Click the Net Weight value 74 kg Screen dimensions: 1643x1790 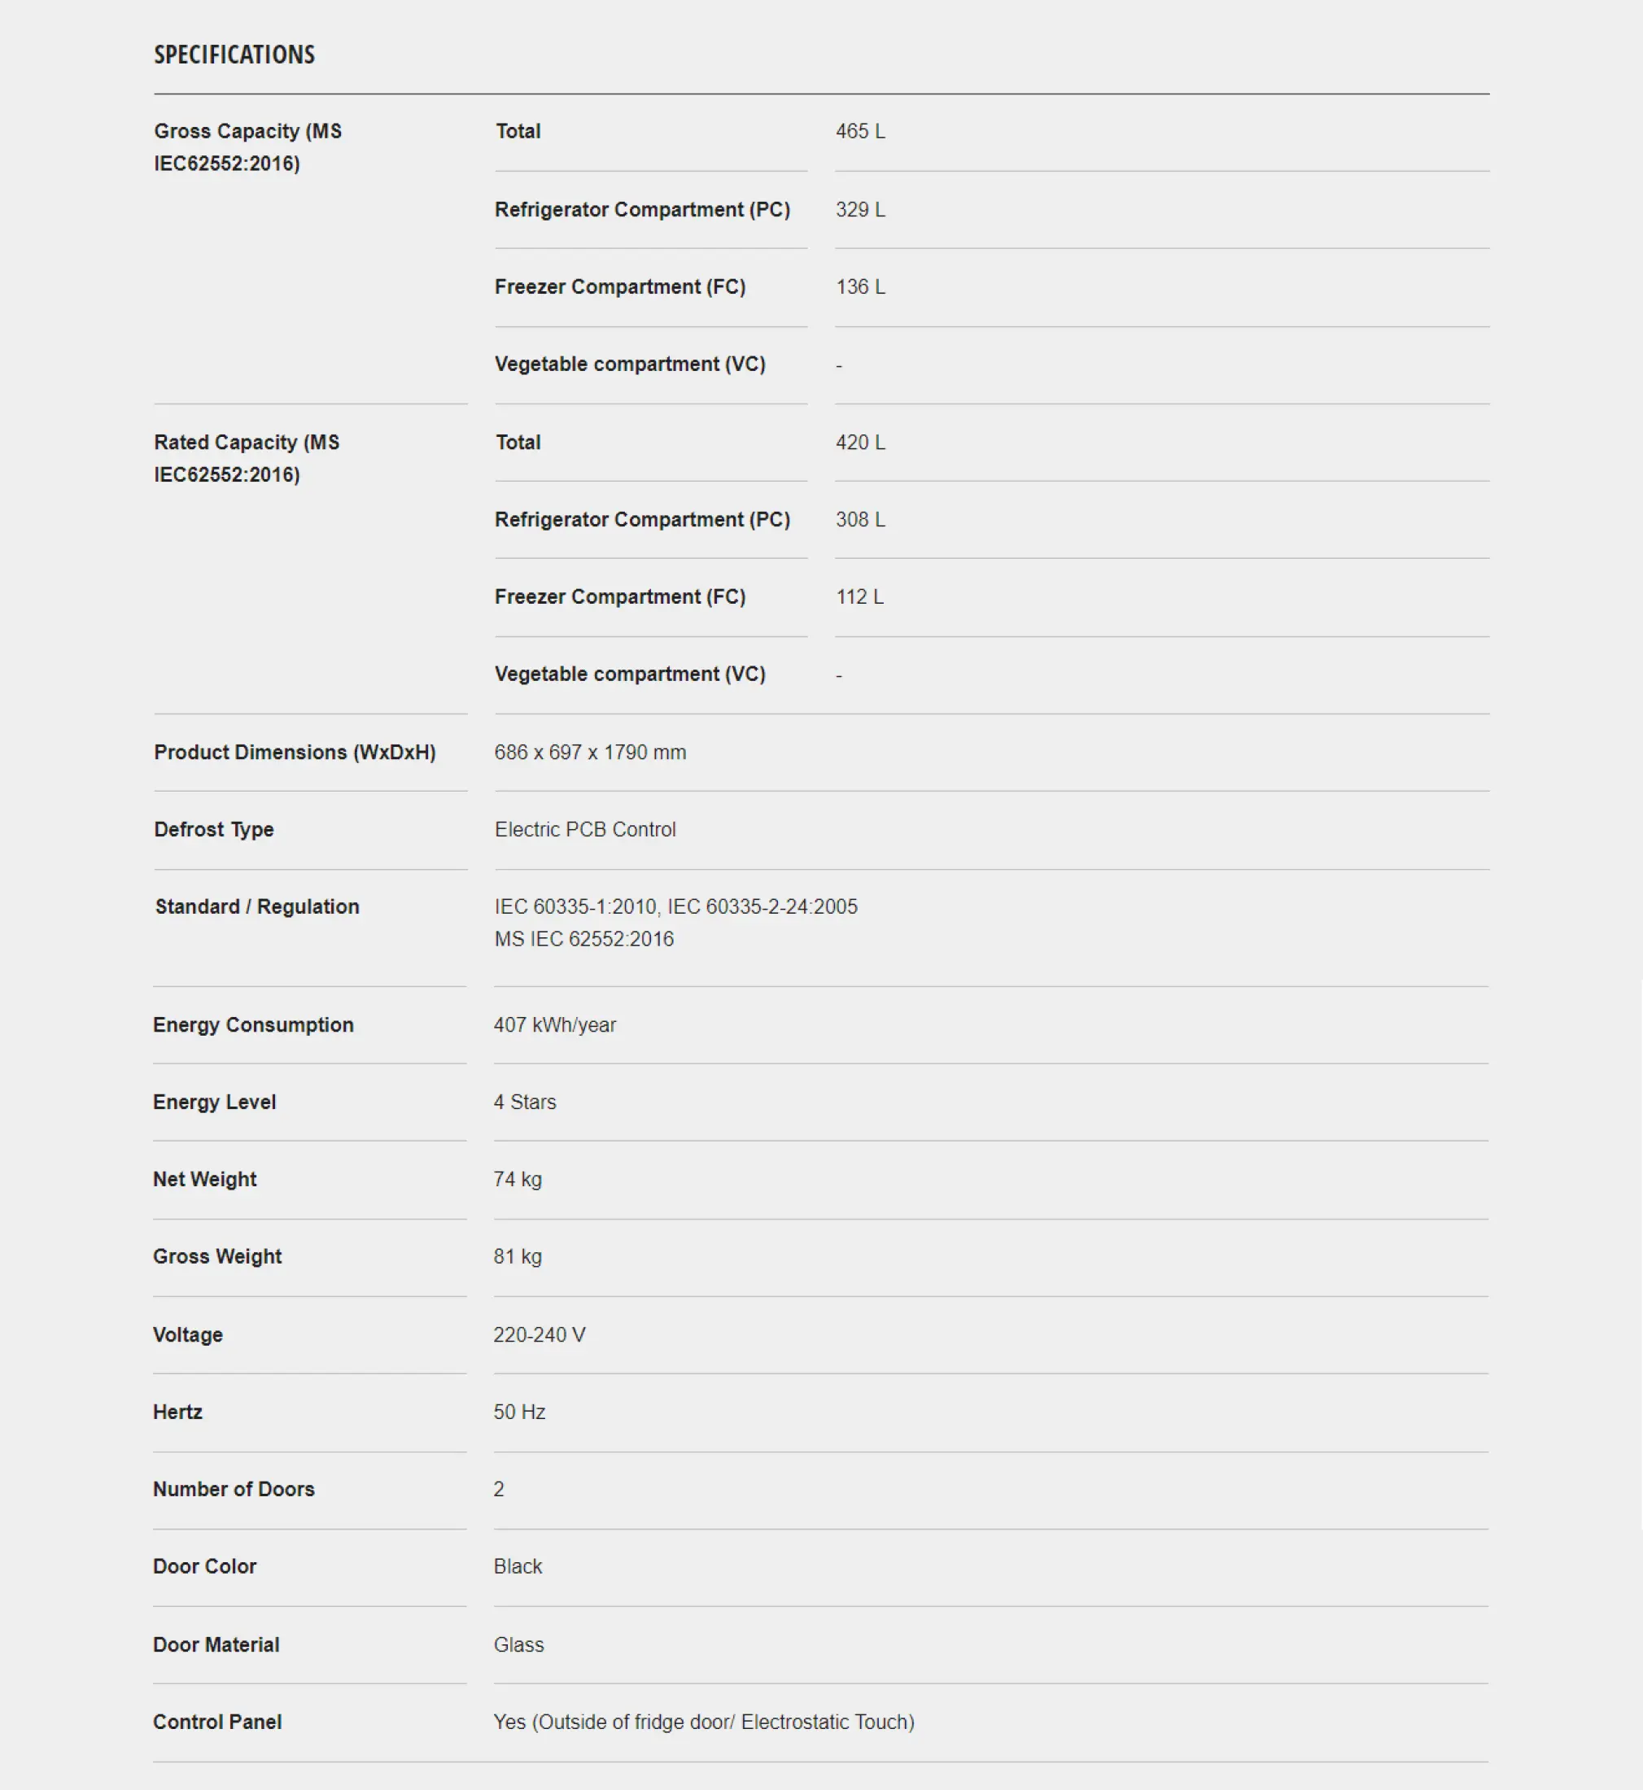click(x=518, y=1181)
